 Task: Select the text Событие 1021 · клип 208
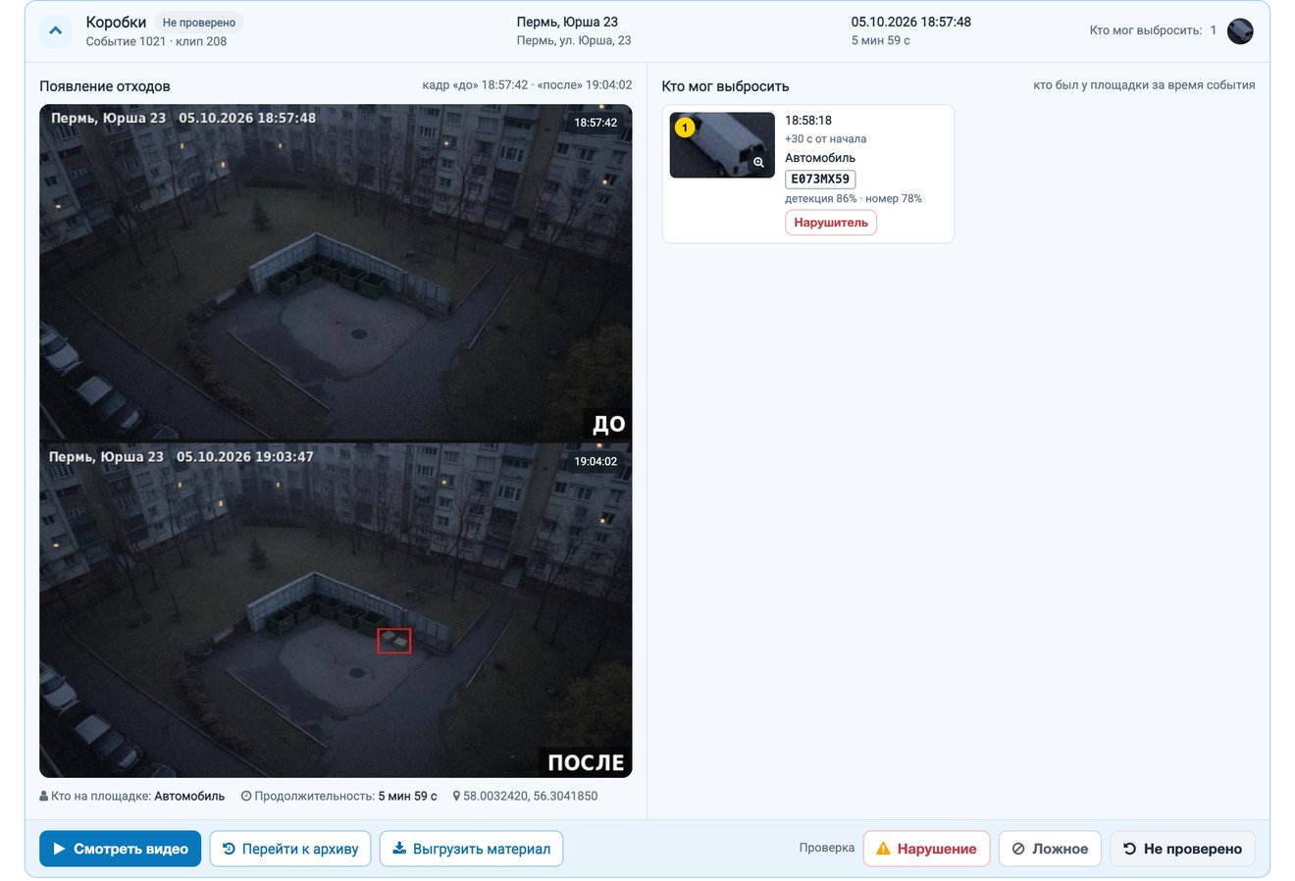[156, 41]
